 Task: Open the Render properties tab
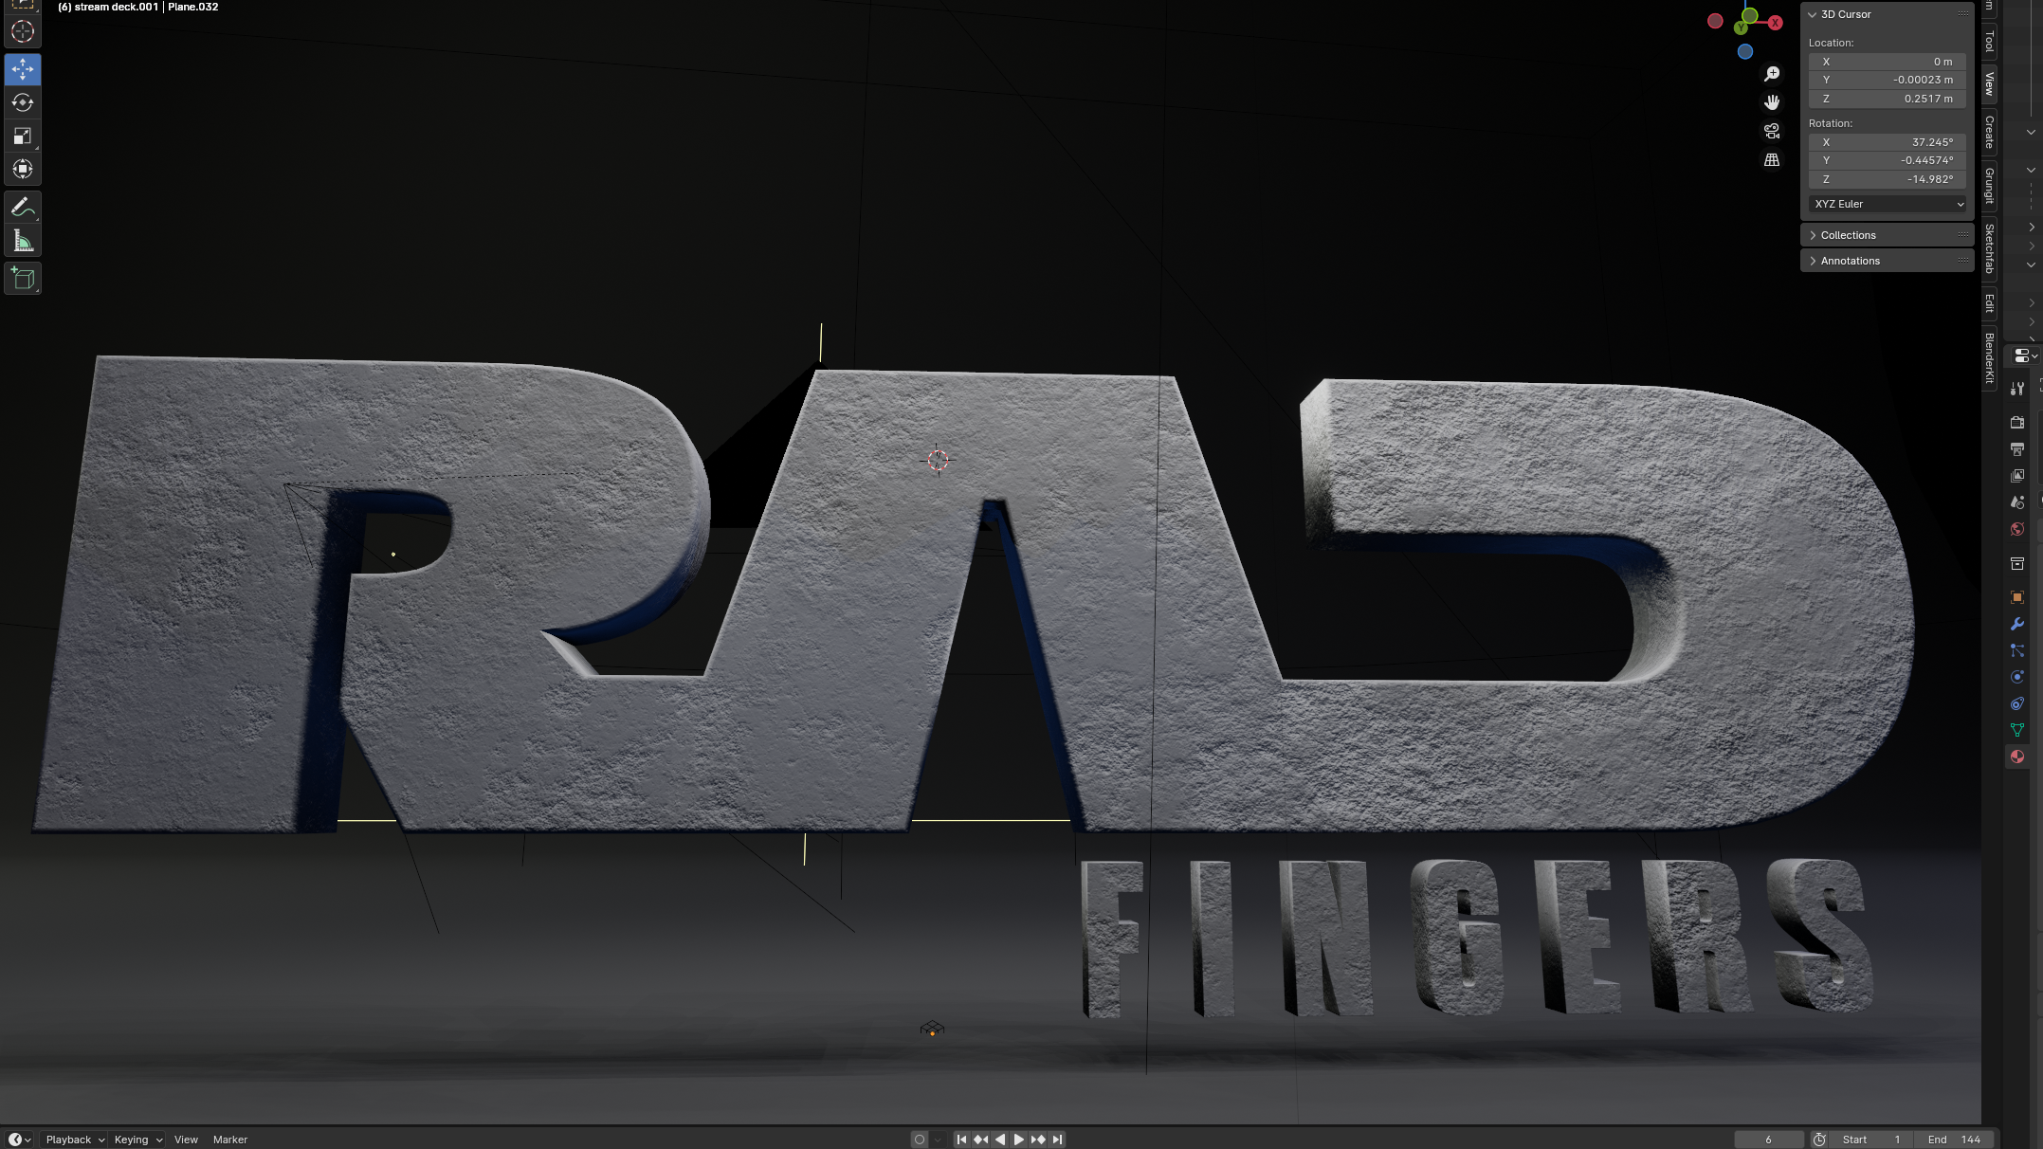point(2016,422)
